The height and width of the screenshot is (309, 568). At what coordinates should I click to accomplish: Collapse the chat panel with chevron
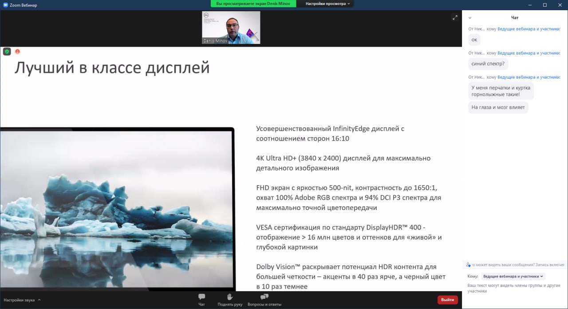click(x=470, y=18)
